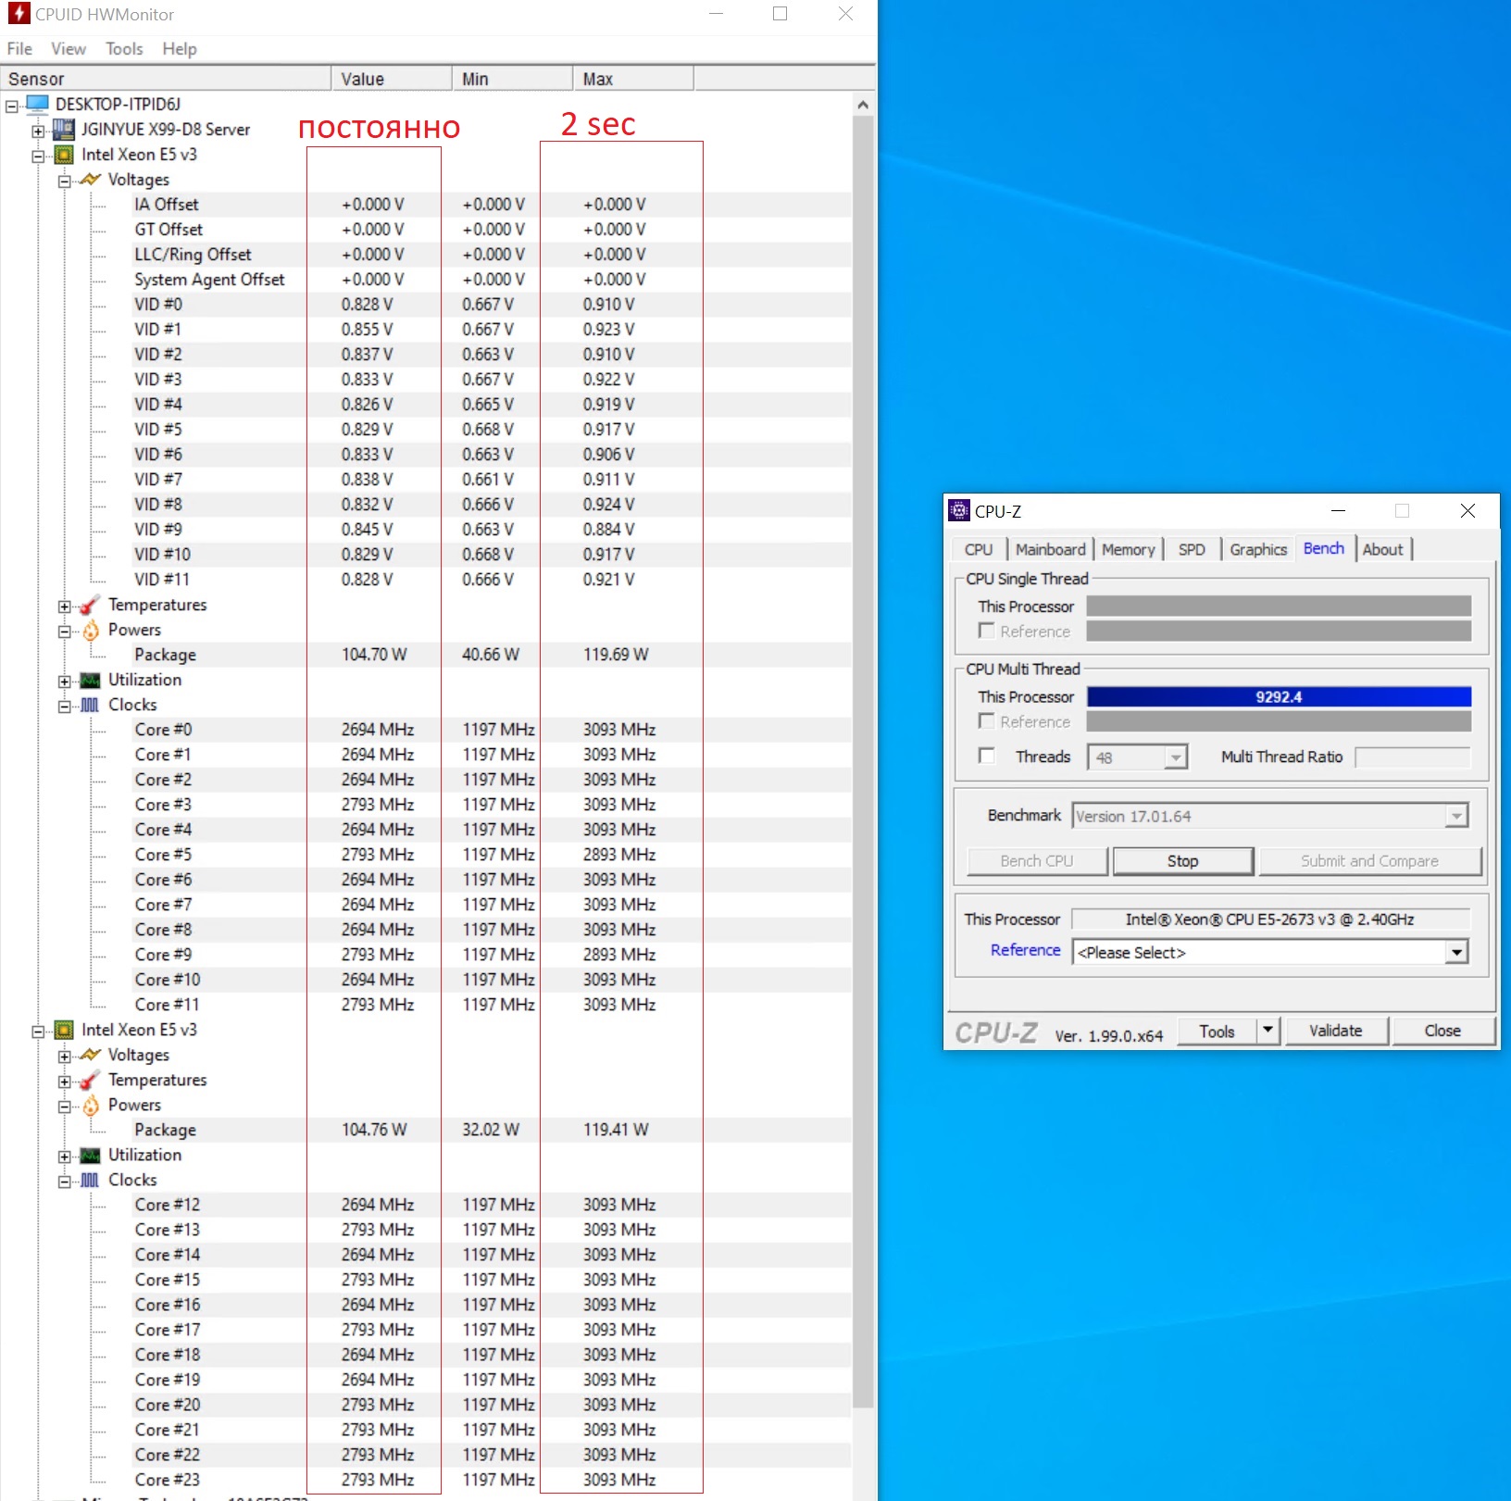Image resolution: width=1511 pixels, height=1501 pixels.
Task: Expand the Voltages group of the second Xeon
Action: pos(64,1056)
